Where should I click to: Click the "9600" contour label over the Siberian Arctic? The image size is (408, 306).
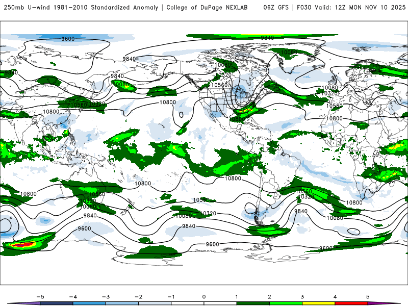[x=68, y=39]
